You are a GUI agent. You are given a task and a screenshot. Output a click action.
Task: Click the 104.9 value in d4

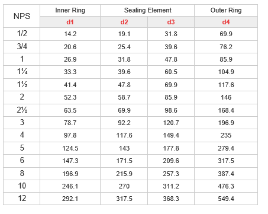[226, 72]
